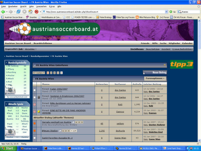Open the PokerTips.org Forums bookmark
This screenshot has height=151, width=201.
pos(124,17)
